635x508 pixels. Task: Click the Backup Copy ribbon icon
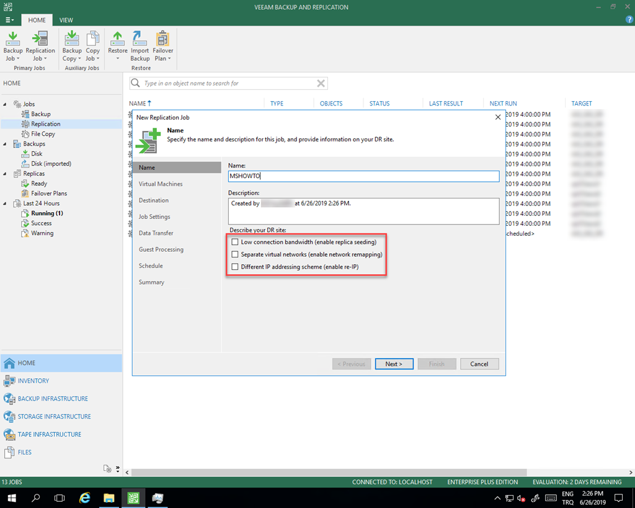tap(72, 46)
